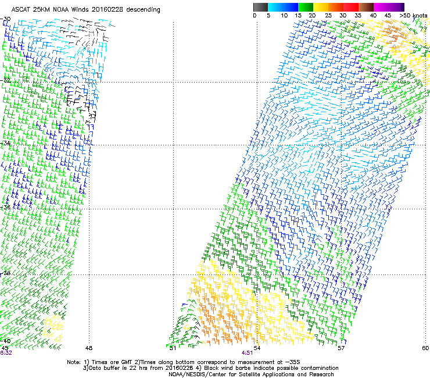Click the 51 longitude label
This screenshot has height=378, width=430.
[x=173, y=348]
